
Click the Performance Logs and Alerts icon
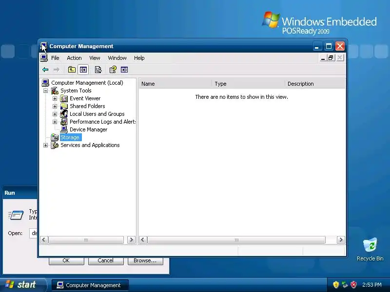click(64, 122)
